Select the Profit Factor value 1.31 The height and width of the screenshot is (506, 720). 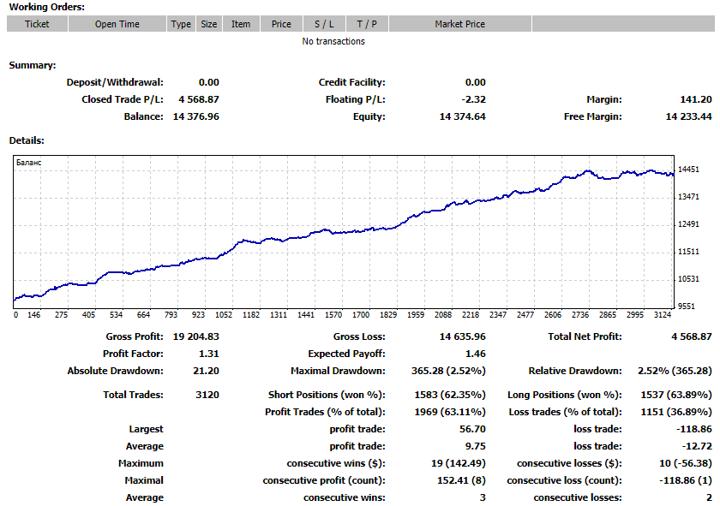click(208, 354)
